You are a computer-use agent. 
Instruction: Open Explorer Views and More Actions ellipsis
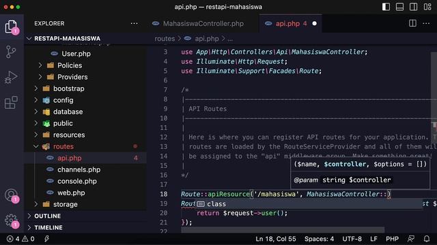134,23
